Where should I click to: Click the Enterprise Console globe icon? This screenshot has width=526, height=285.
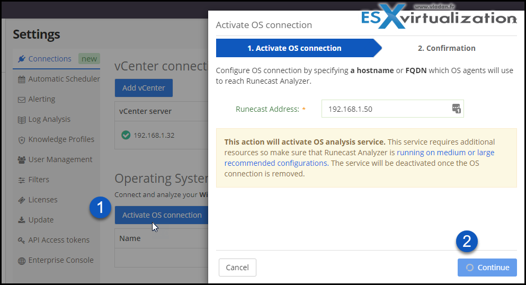(x=22, y=261)
